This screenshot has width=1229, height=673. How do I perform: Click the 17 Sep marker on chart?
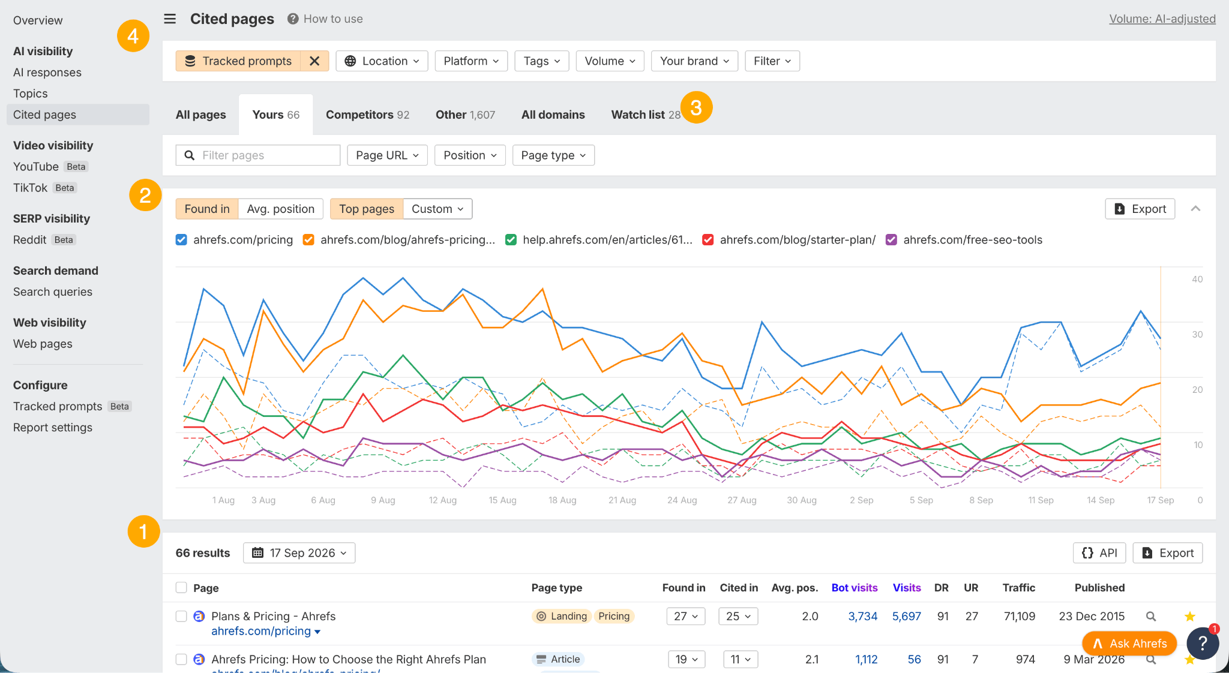(x=1161, y=377)
